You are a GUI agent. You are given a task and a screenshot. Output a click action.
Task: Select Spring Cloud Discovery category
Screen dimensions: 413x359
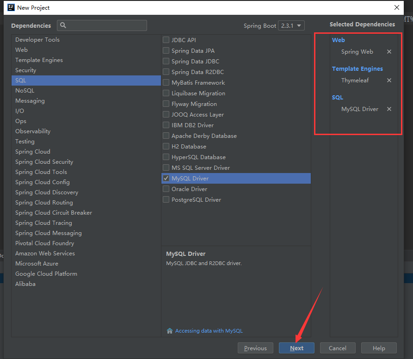86,192
